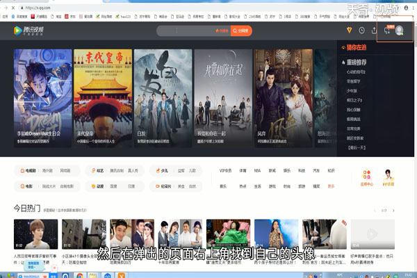This screenshot has height=278, width=417.
Task: Select the 电视剧 category
Action: pos(28,170)
